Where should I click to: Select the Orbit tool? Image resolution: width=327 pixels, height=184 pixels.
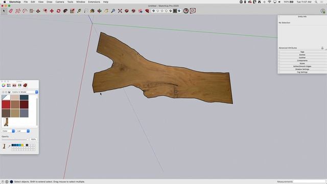[100, 11]
